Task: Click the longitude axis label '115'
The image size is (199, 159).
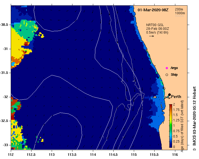Action: click(134, 155)
